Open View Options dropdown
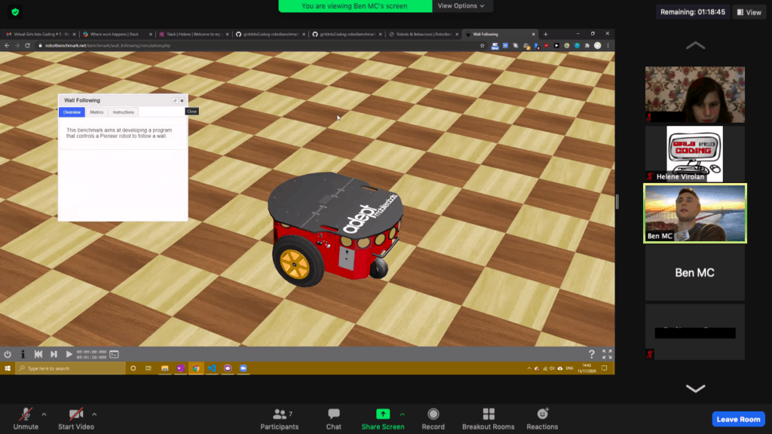Image resolution: width=772 pixels, height=434 pixels. point(461,6)
